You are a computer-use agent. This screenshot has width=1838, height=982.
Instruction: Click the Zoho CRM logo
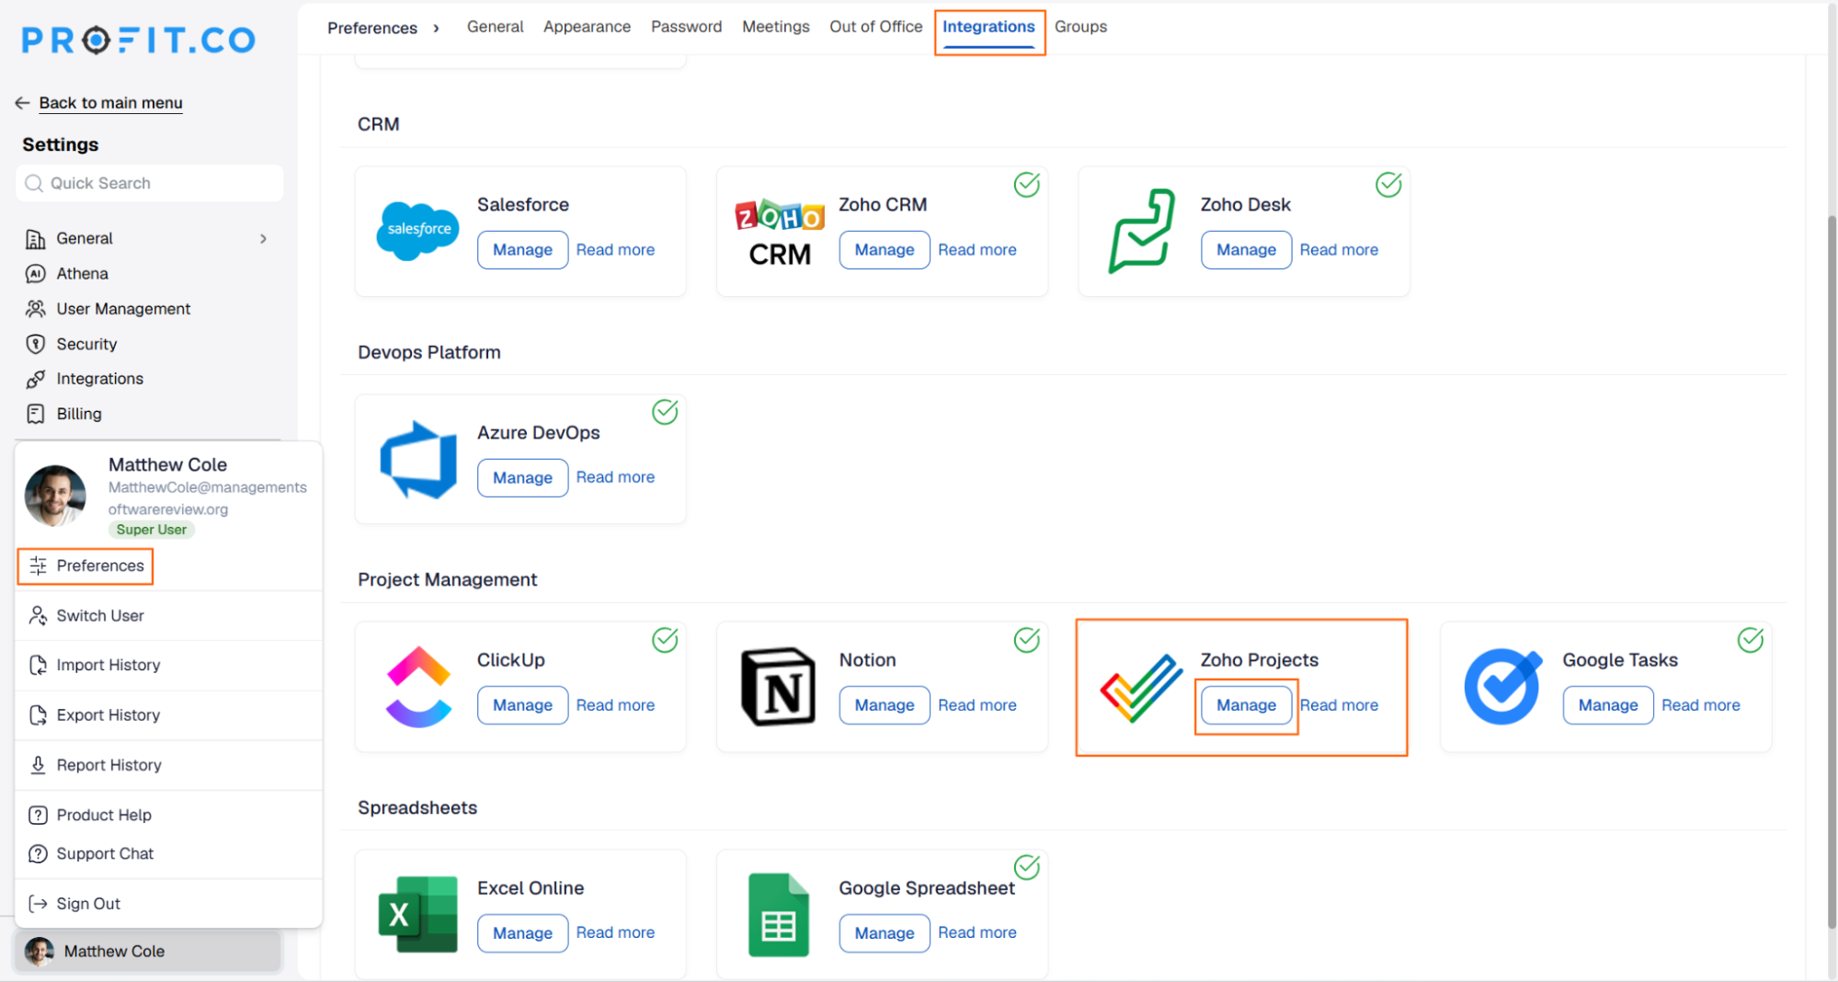pos(780,233)
